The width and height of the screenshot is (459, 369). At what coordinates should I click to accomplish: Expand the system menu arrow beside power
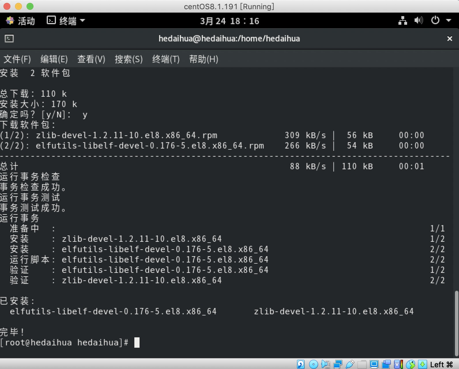point(448,20)
